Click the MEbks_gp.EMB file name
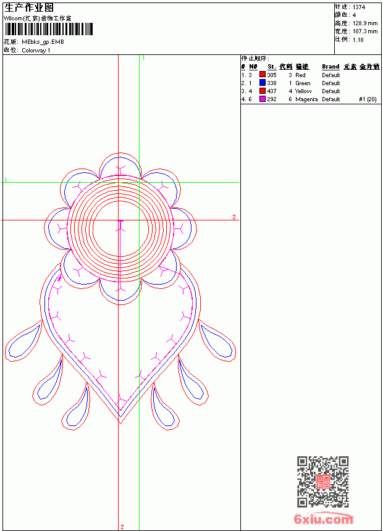 [x=43, y=42]
